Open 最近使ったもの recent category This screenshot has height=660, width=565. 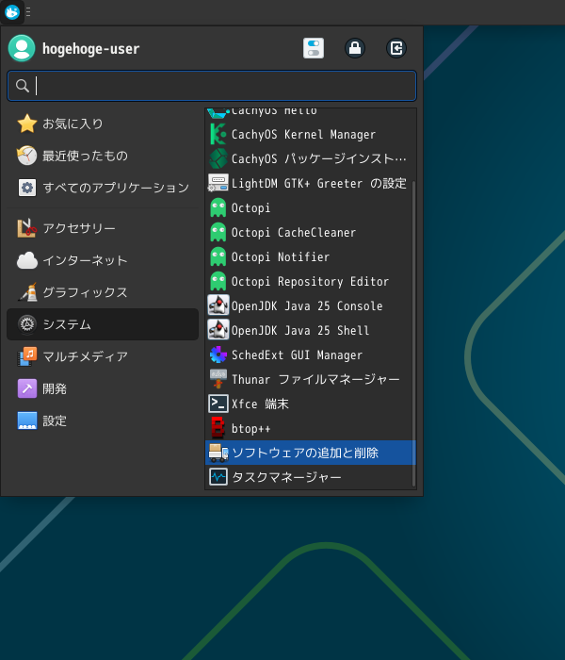point(103,156)
